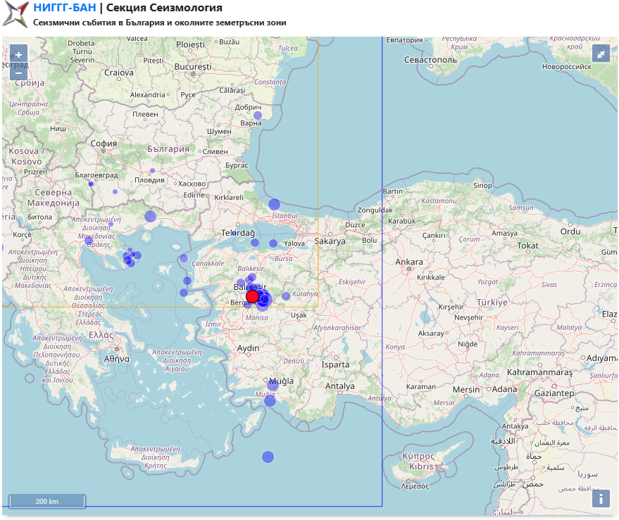
Task: Click the blue marker south of Crete
Action: pos(268,457)
